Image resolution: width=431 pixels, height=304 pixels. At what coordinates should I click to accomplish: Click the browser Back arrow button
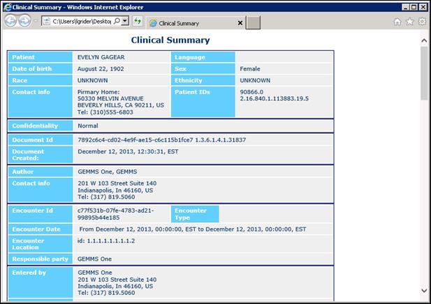click(x=12, y=21)
